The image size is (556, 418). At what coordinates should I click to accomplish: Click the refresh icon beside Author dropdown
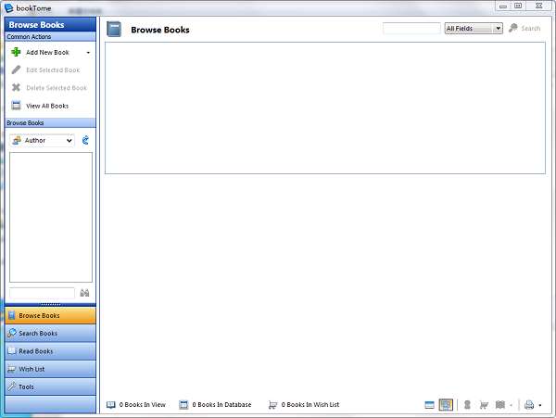tap(85, 140)
